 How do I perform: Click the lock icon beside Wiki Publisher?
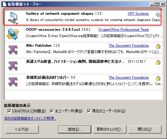click(x=158, y=46)
